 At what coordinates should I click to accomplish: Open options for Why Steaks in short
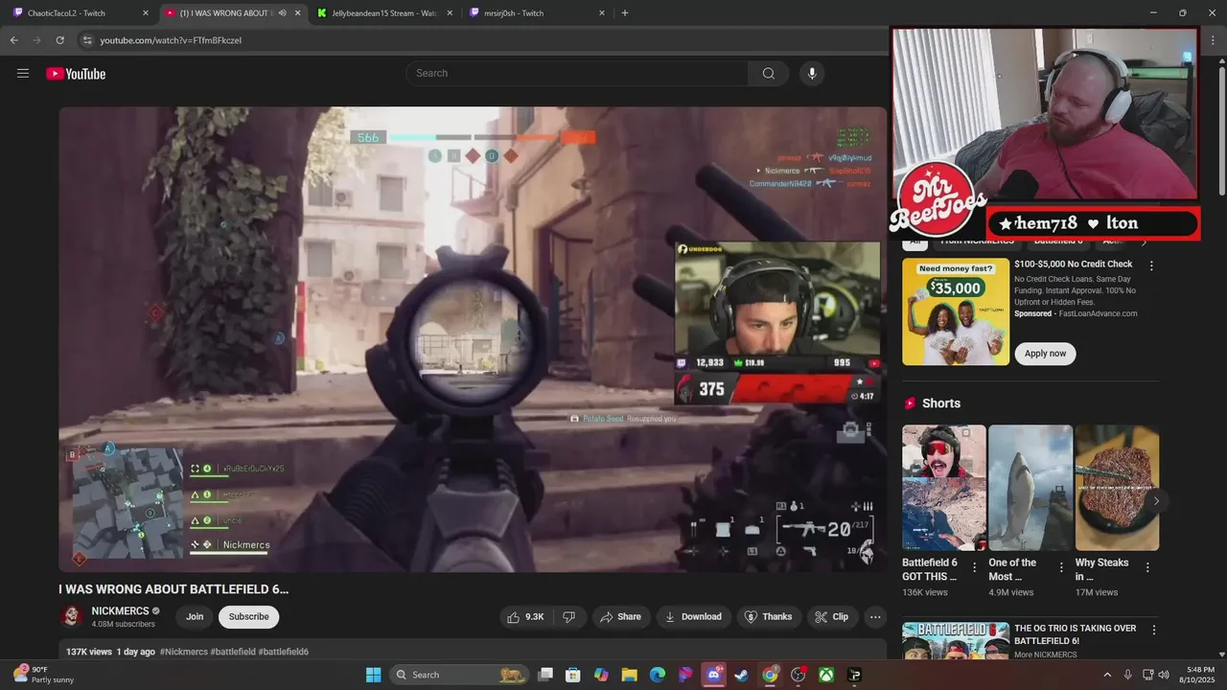[x=1147, y=567]
